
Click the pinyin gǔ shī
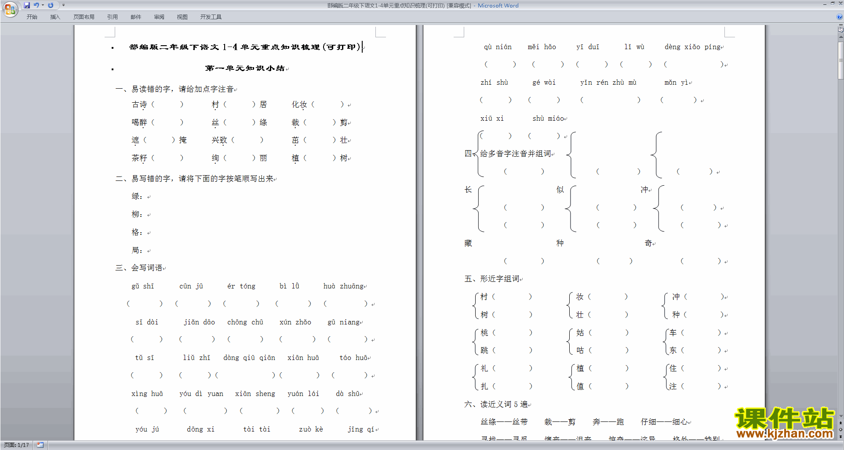(143, 286)
